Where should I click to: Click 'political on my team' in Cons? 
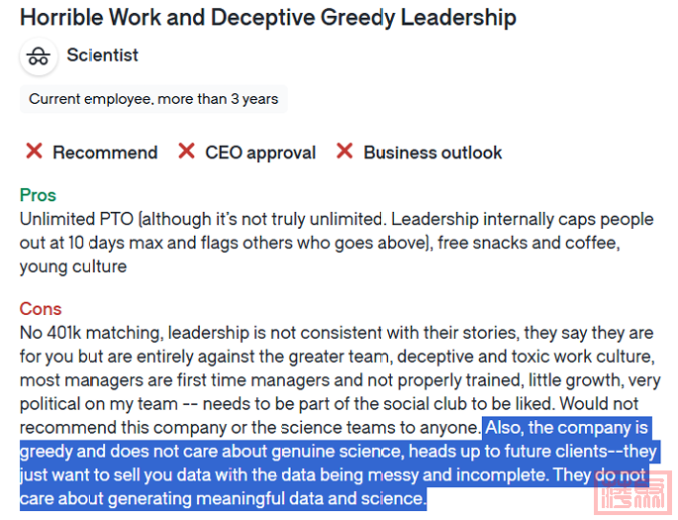click(x=99, y=404)
